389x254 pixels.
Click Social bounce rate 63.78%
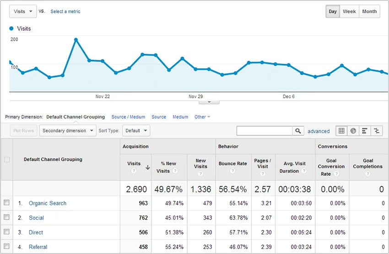(238, 218)
